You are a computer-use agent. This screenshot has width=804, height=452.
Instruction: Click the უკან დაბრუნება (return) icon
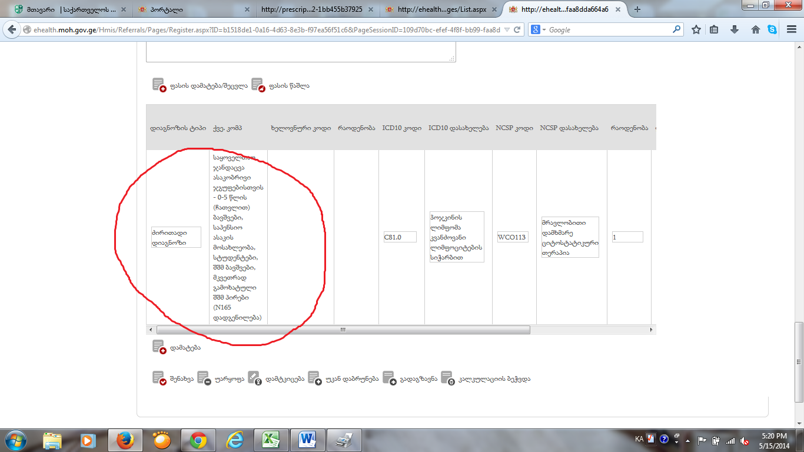click(314, 378)
